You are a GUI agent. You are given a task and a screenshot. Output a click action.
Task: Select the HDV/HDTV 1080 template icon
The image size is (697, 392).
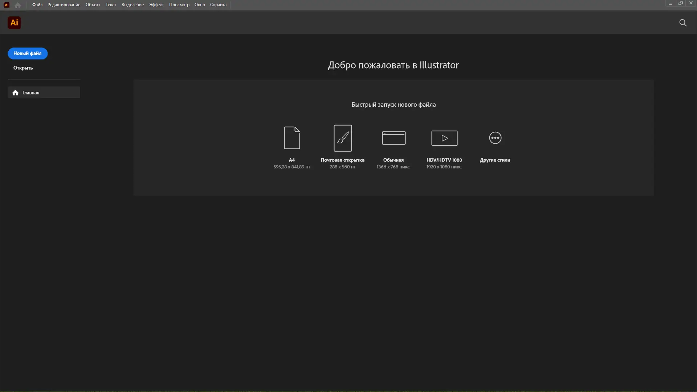point(444,138)
